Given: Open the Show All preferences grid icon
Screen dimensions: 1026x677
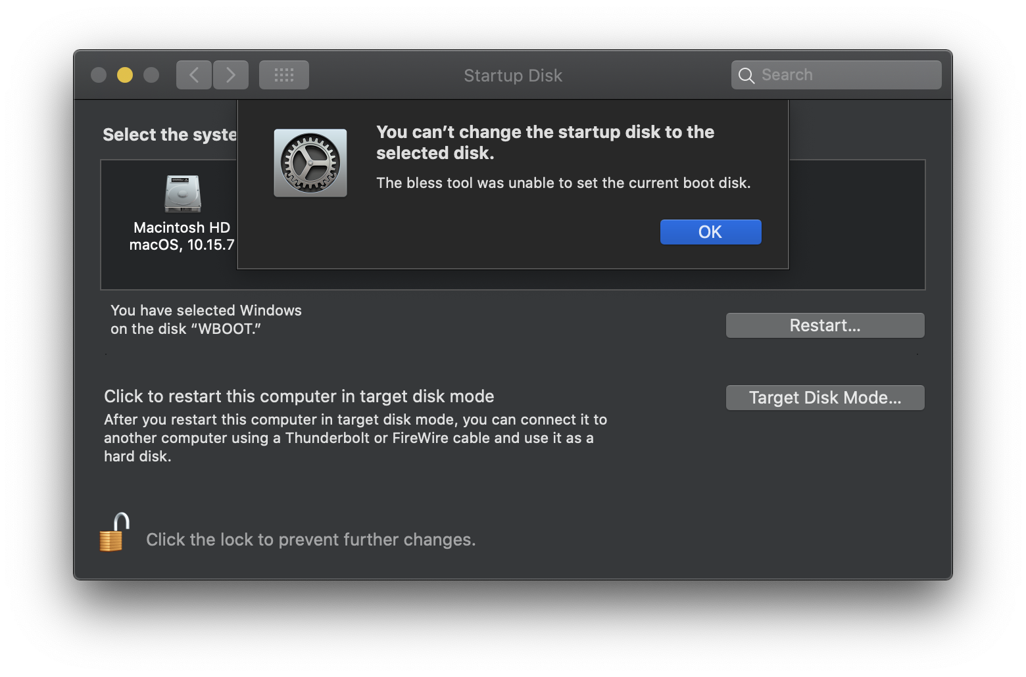Looking at the screenshot, I should pyautogui.click(x=283, y=74).
